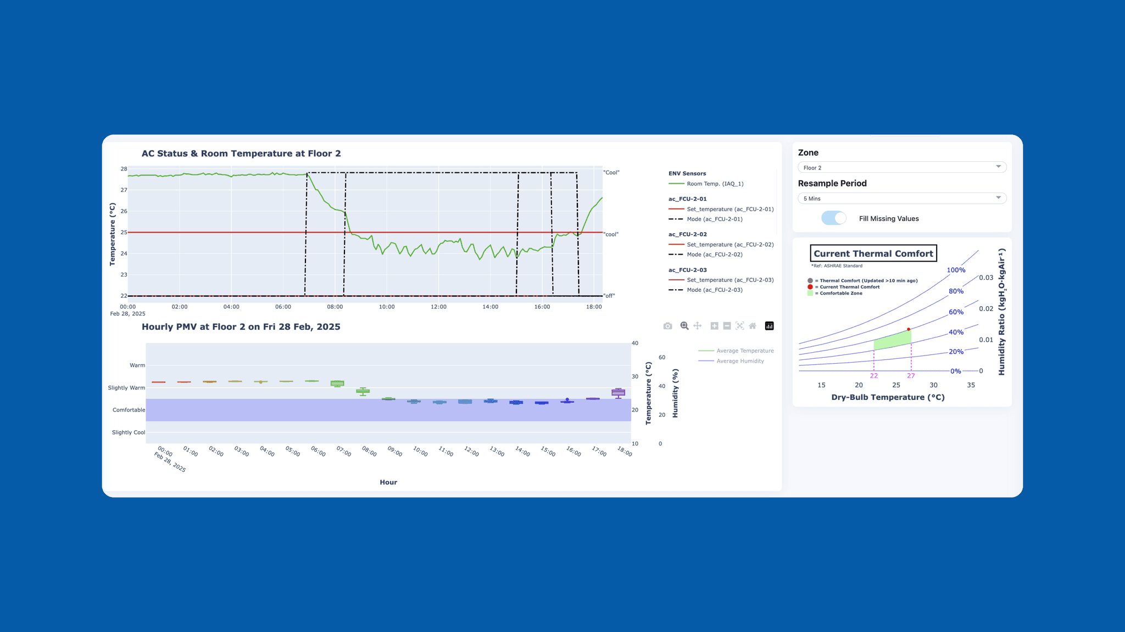Toggle Mode (ac_FCU-2-02) legend entry
This screenshot has height=632, width=1125.
coord(714,255)
